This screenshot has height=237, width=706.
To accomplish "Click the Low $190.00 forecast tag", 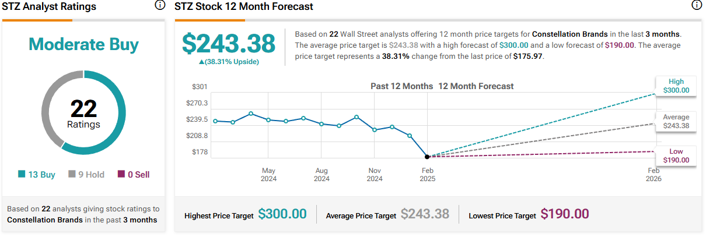I will (676, 155).
